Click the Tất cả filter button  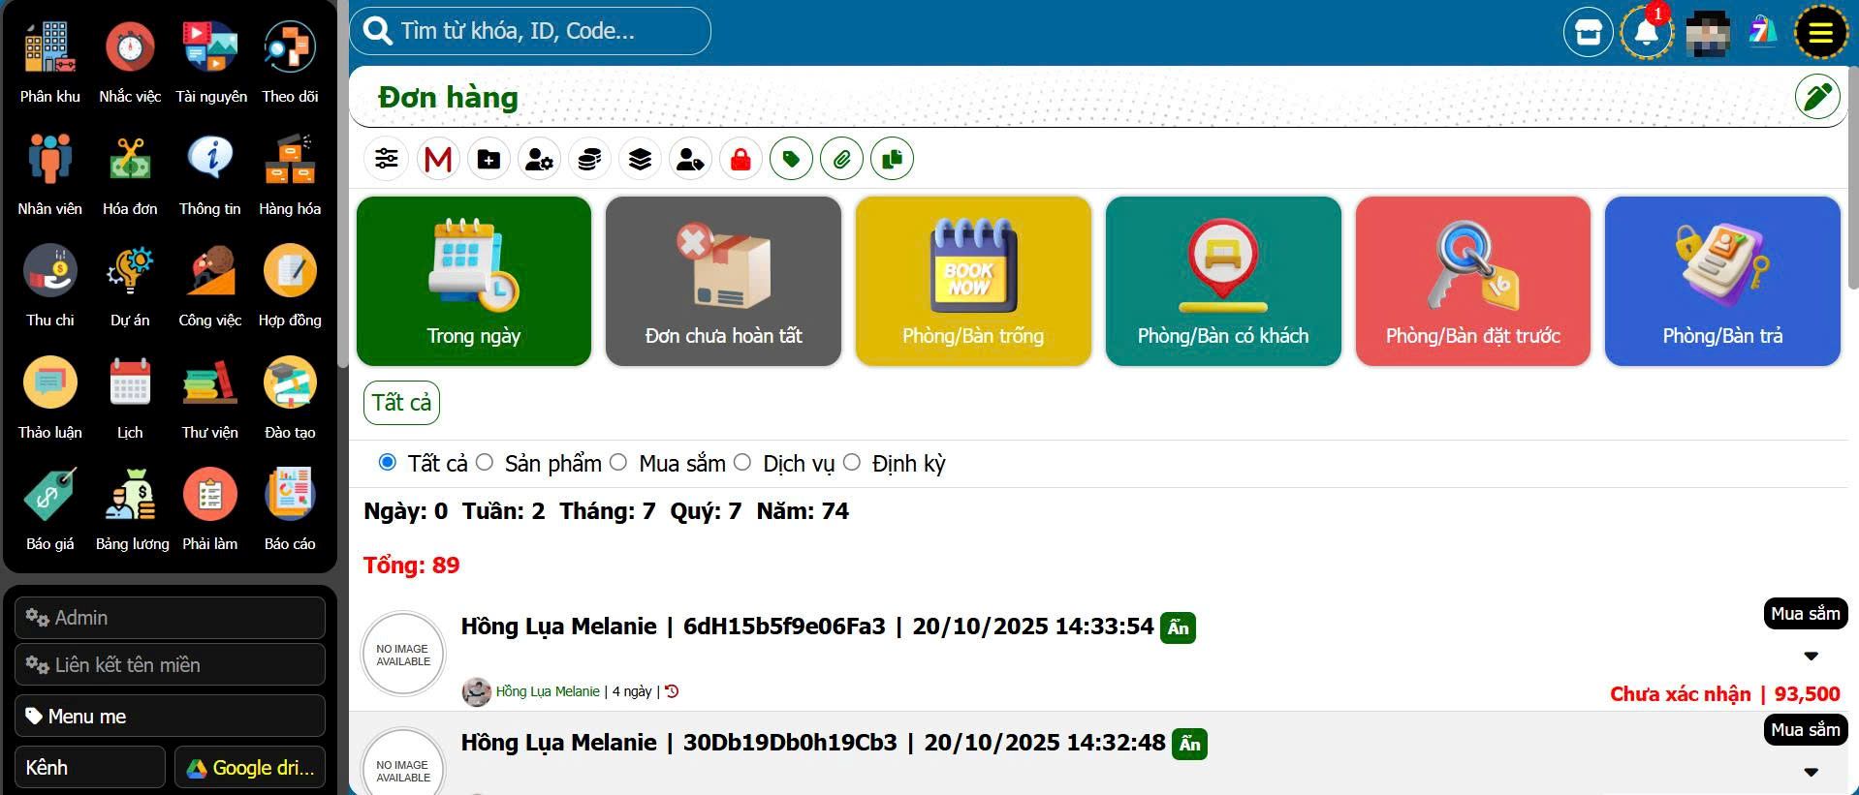click(x=401, y=403)
